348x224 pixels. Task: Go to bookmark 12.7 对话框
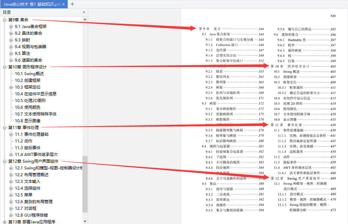tap(26, 209)
